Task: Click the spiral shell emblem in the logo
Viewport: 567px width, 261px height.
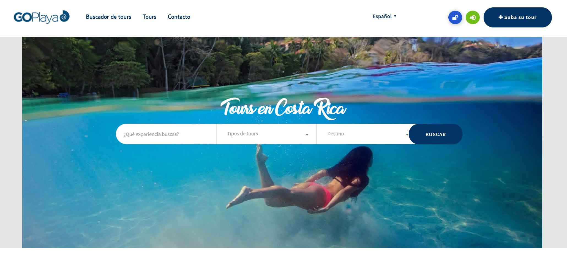Action: point(64,16)
